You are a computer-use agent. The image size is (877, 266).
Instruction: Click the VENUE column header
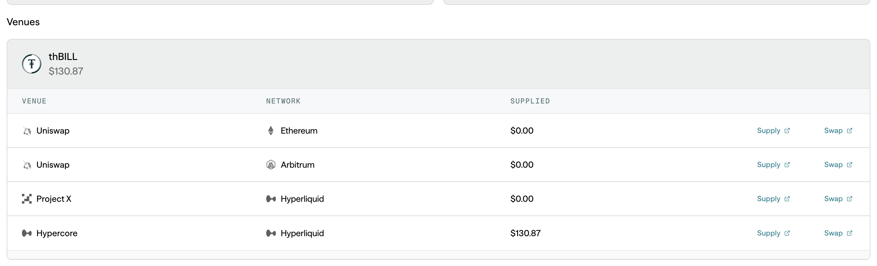34,101
